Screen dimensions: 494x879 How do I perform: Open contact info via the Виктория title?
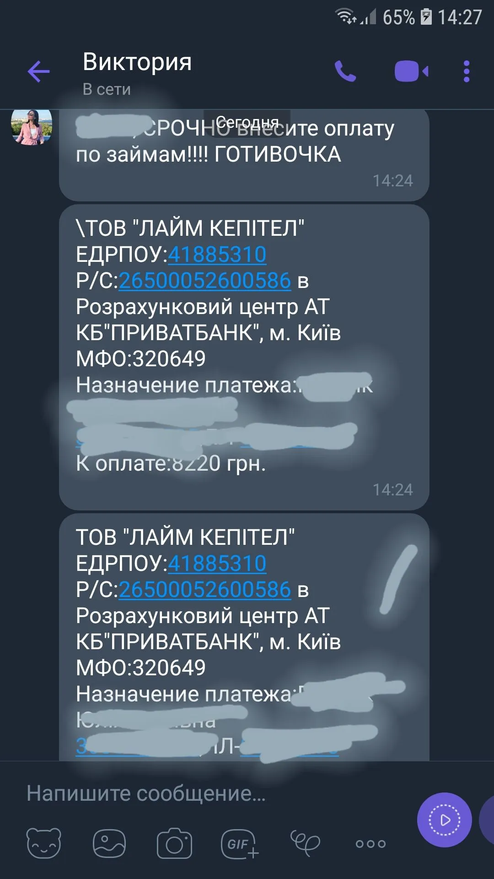137,62
